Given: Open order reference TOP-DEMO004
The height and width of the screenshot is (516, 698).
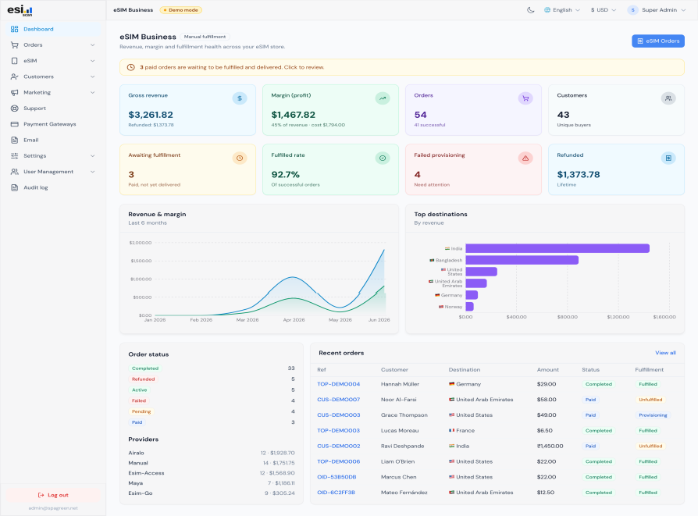Looking at the screenshot, I should click(x=338, y=384).
